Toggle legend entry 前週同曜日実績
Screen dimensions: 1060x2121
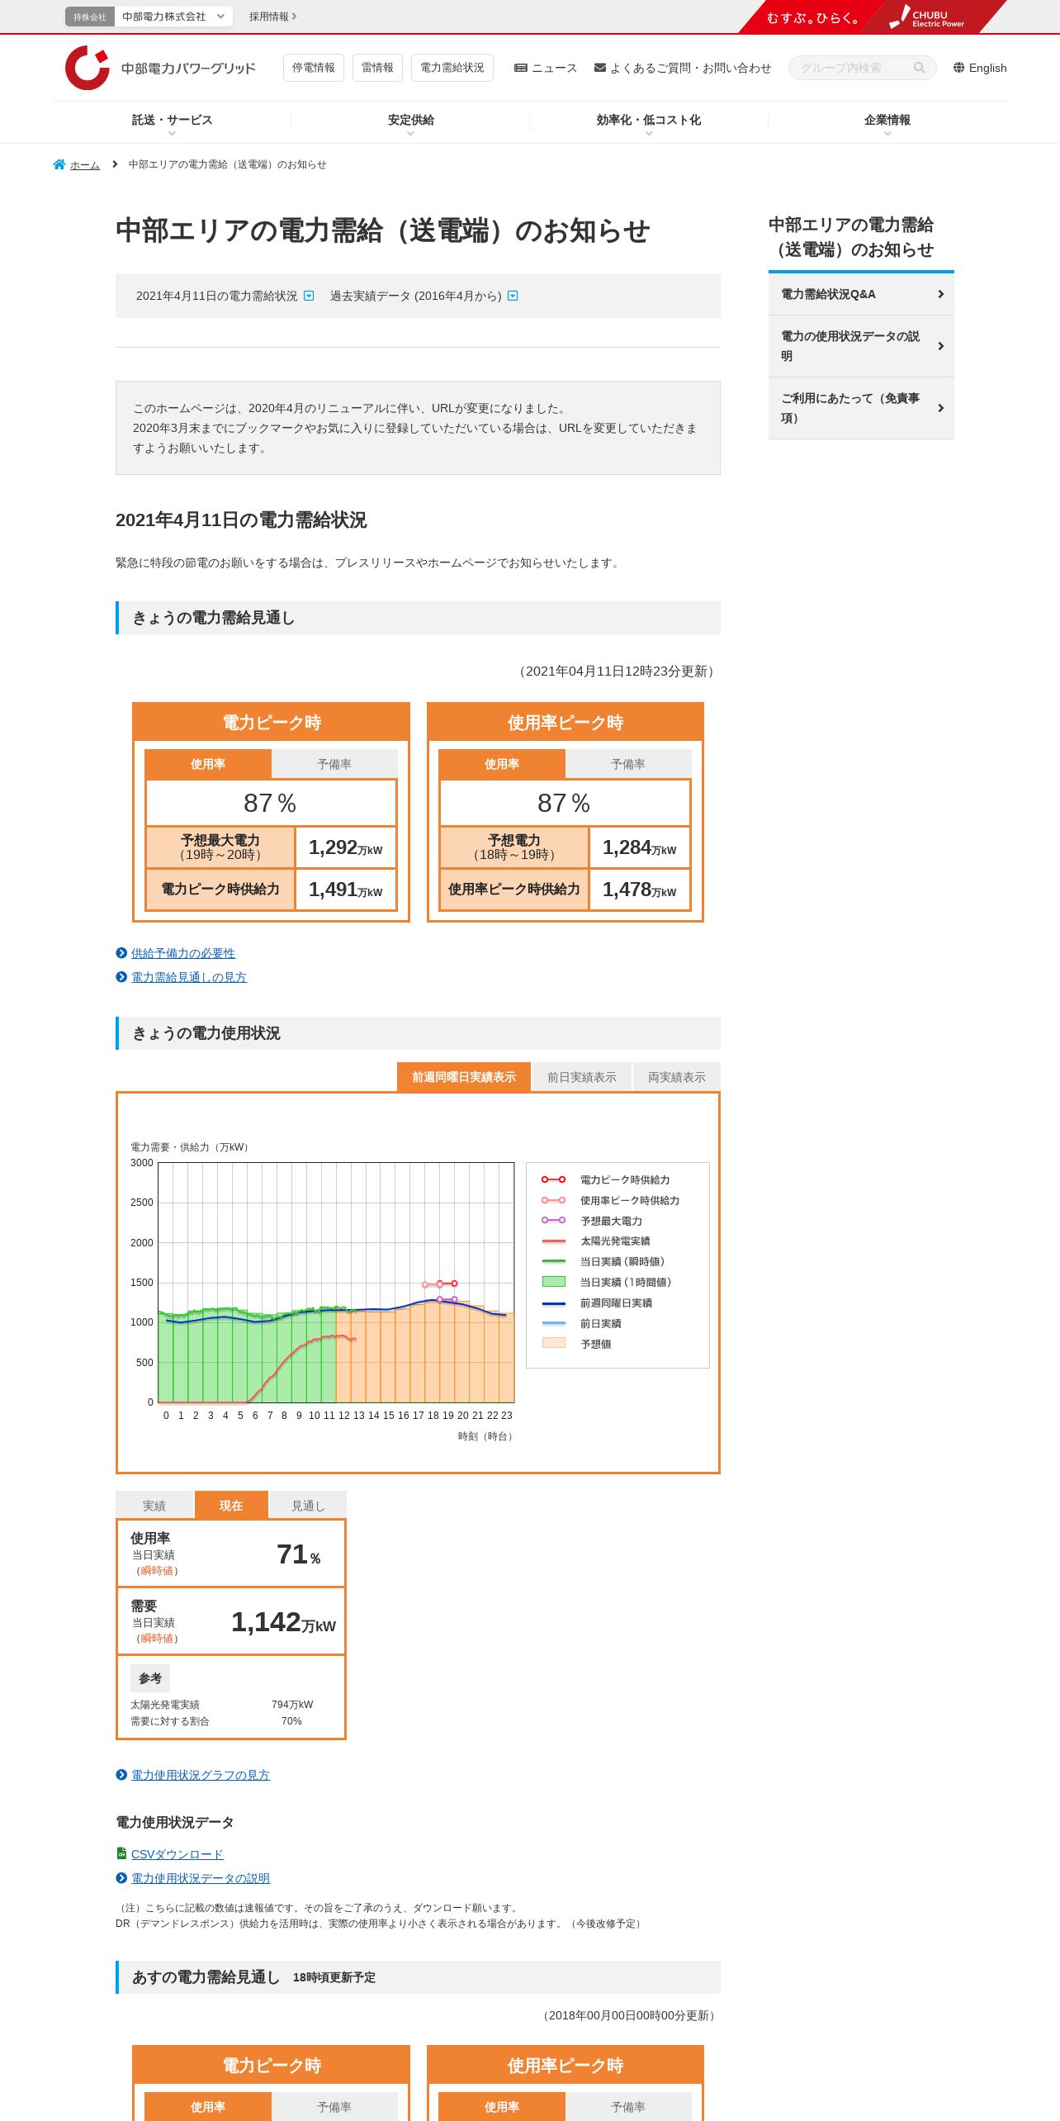617,1302
